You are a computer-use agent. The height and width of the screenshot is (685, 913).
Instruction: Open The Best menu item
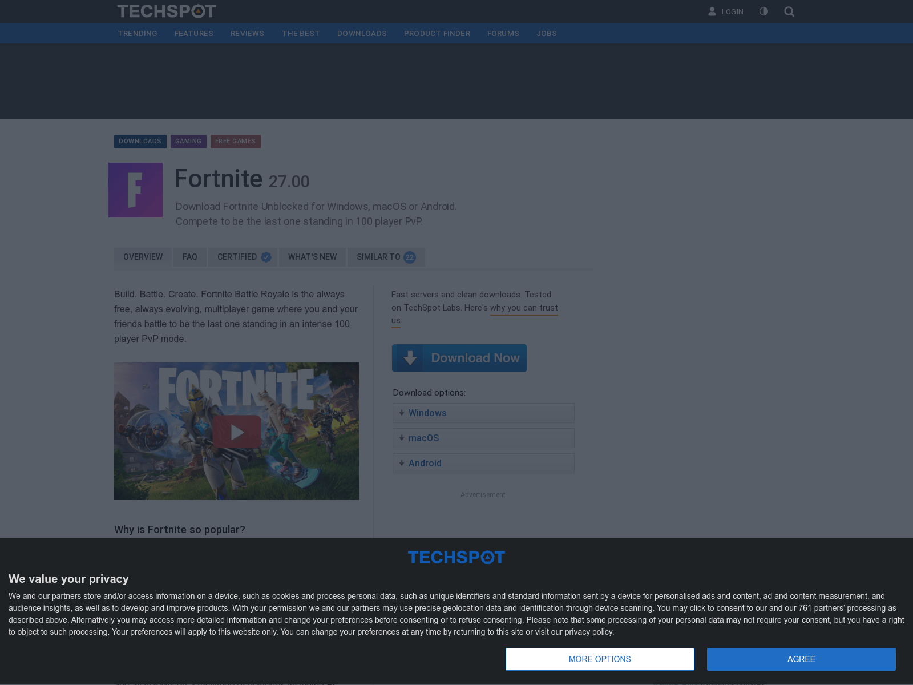click(x=301, y=34)
